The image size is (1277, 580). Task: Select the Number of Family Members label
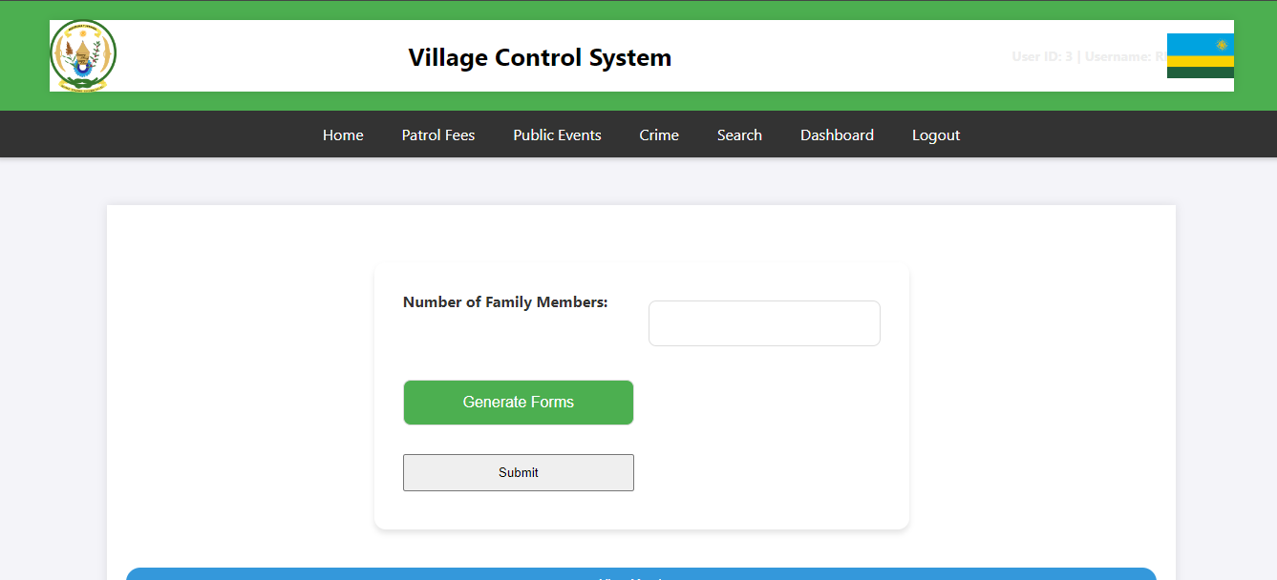pyautogui.click(x=505, y=301)
